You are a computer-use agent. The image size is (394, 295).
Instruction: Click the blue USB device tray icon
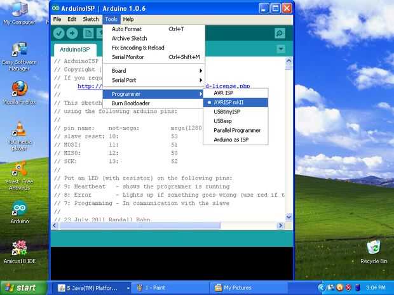point(358,287)
